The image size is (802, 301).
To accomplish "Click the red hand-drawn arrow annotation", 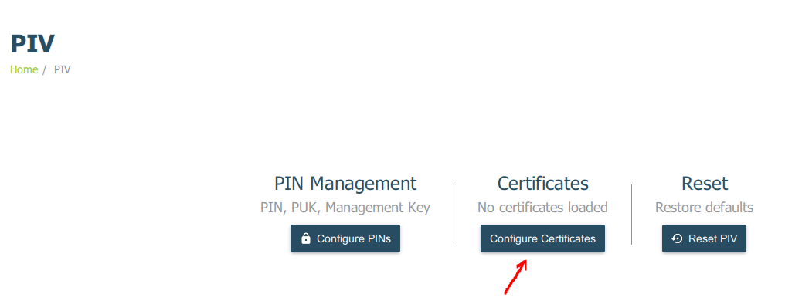I will pos(516,277).
